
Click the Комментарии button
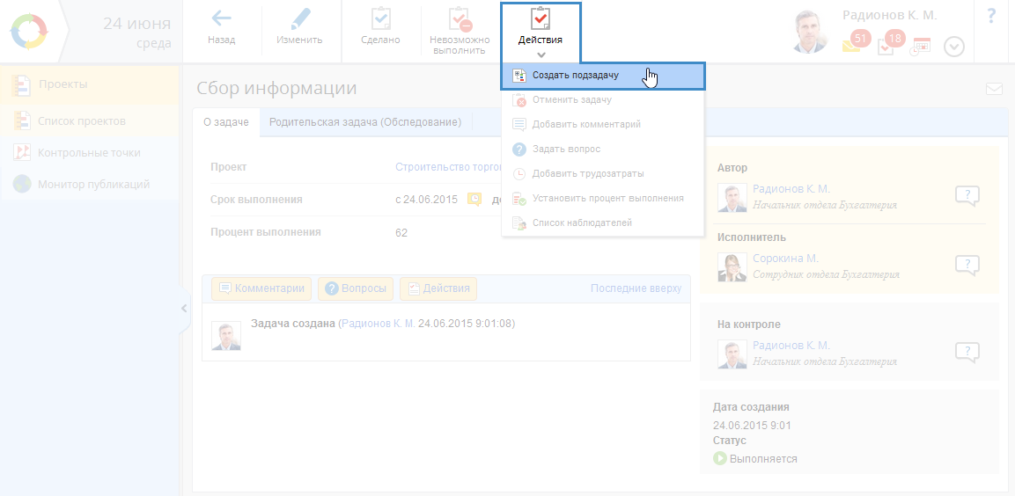(x=261, y=288)
